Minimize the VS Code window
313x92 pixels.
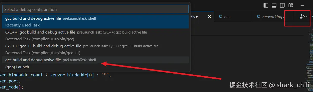pos(302,5)
